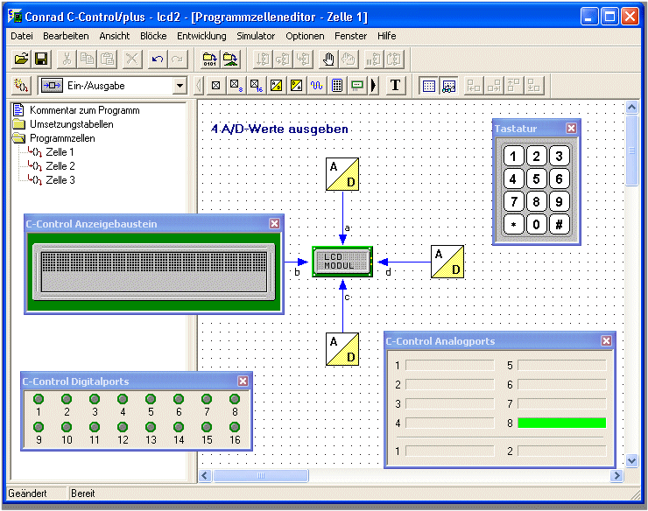Open the Ansicht menu

coord(115,37)
